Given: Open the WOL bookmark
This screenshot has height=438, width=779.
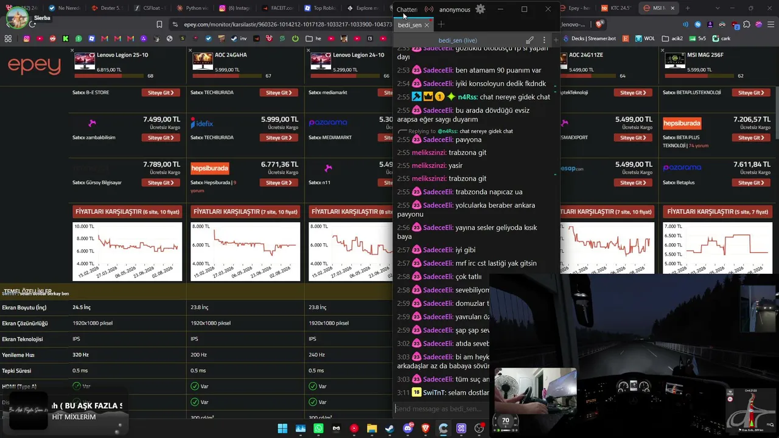Looking at the screenshot, I should coord(646,38).
